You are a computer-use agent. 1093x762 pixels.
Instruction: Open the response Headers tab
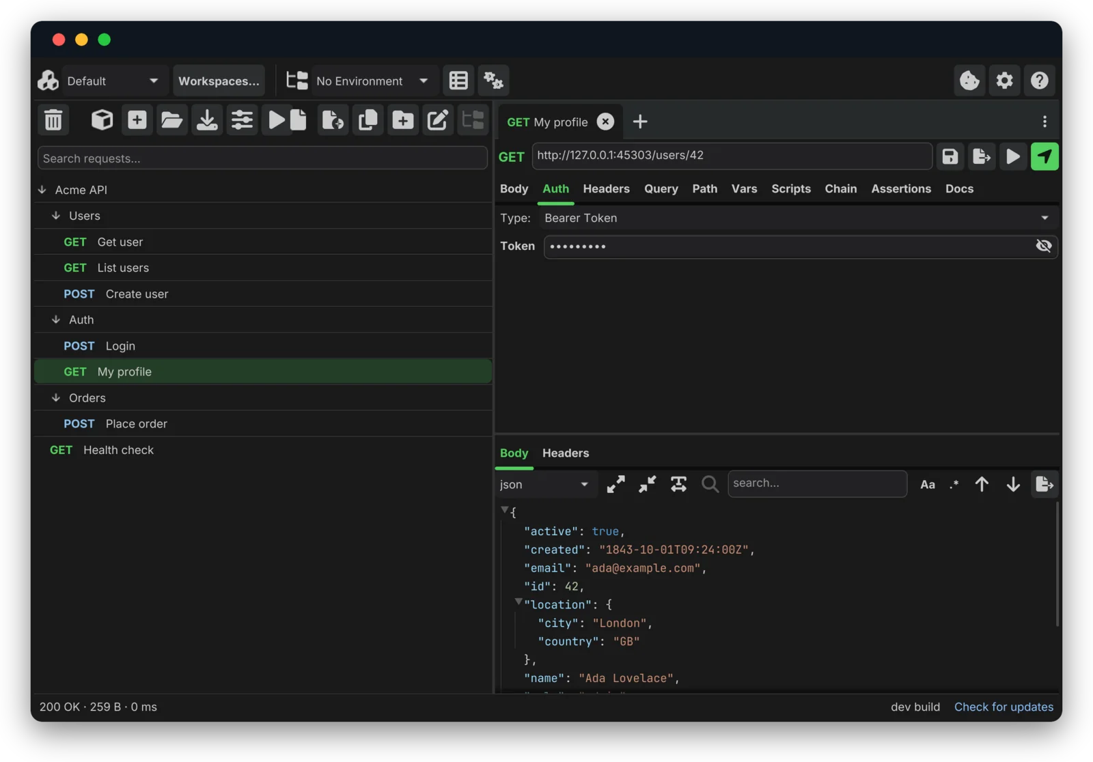(x=565, y=453)
